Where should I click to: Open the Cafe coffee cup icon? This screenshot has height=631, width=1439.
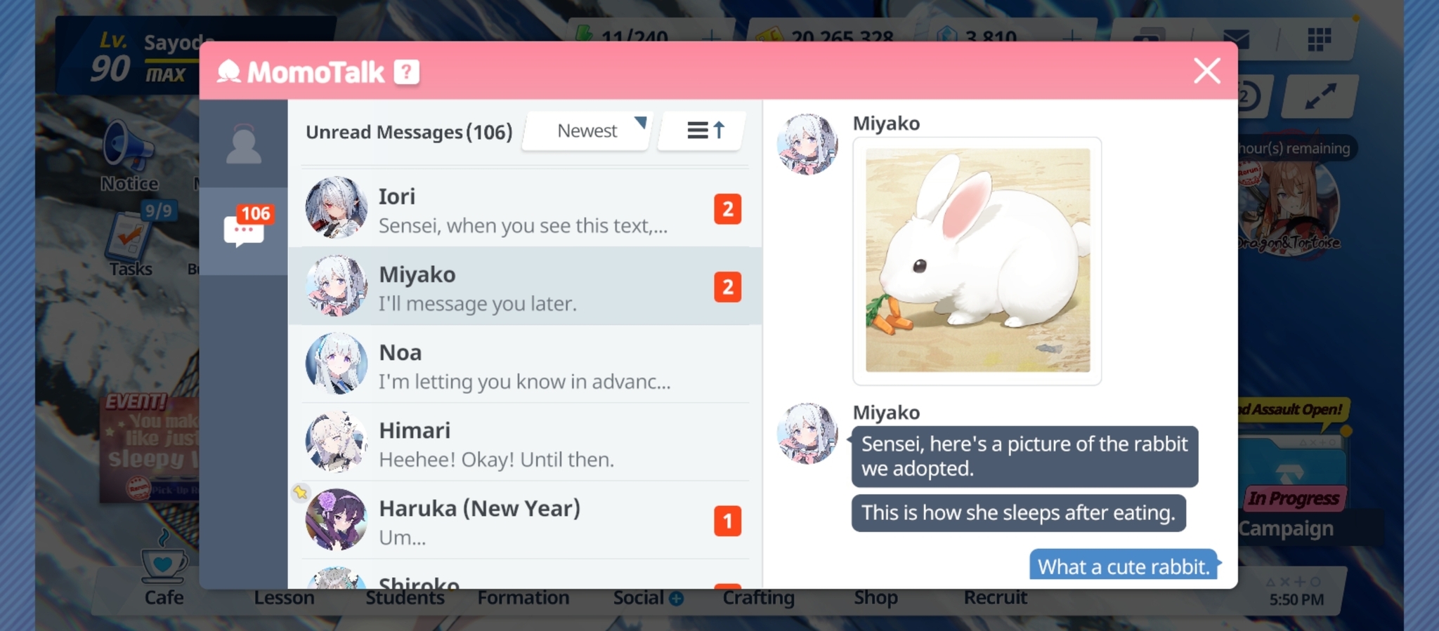coord(164,568)
